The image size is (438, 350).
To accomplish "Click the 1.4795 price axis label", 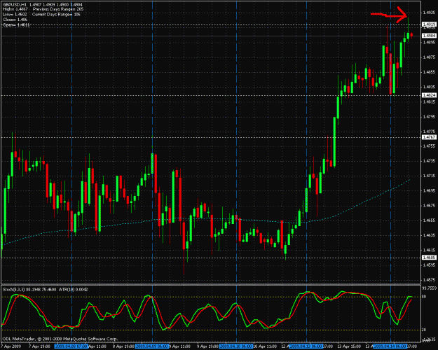I will coord(429,117).
